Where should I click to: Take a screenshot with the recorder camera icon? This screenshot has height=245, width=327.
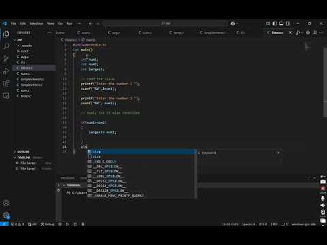[x=323, y=182]
